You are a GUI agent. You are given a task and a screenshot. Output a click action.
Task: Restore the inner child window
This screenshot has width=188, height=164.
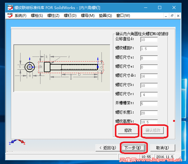coord(172,16)
